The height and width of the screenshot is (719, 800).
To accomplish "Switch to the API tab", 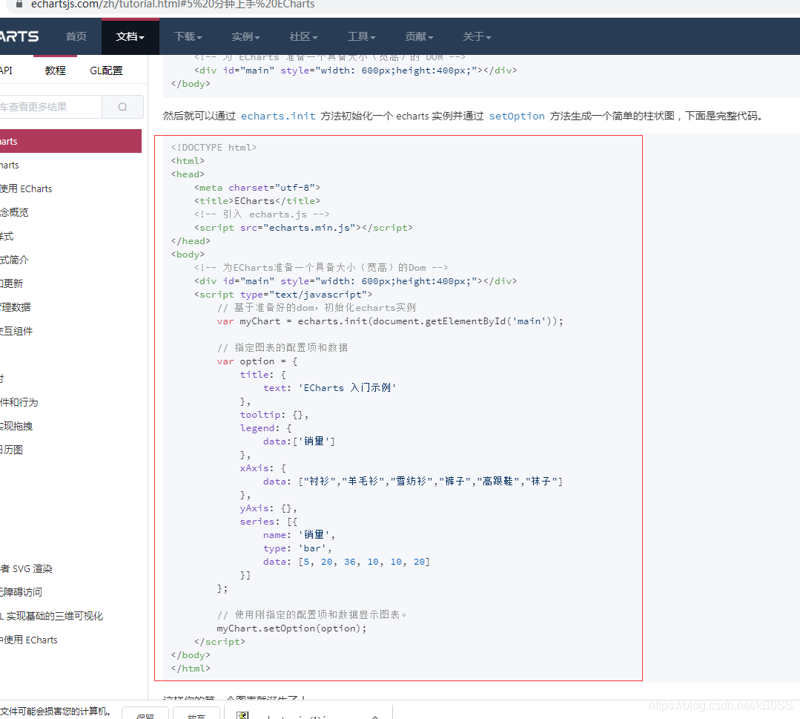I will pos(6,70).
